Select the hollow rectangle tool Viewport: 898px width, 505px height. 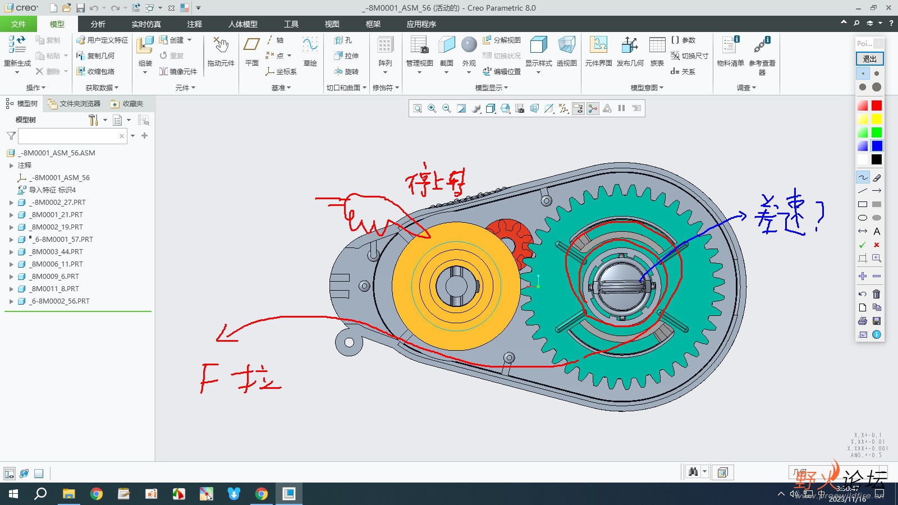tap(863, 204)
